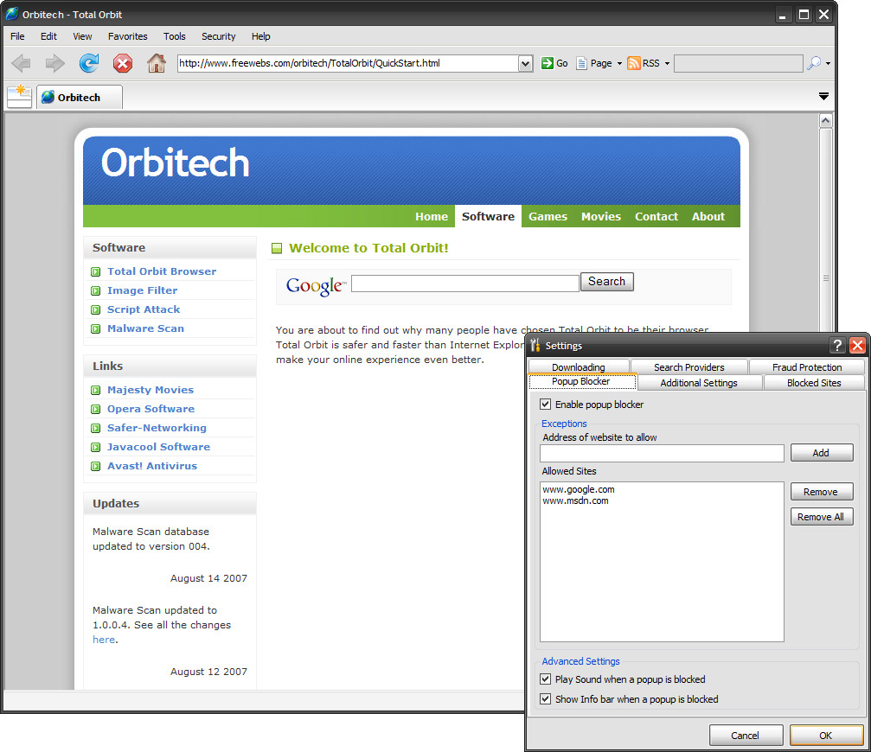Switch to the Downloading tab

pyautogui.click(x=579, y=366)
